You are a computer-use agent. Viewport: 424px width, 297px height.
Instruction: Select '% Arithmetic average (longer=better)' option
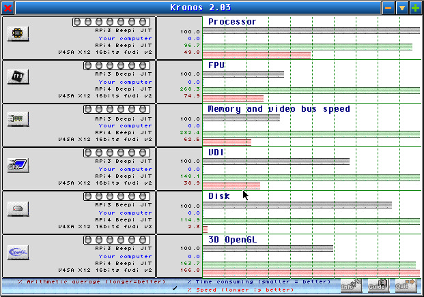pos(91,282)
